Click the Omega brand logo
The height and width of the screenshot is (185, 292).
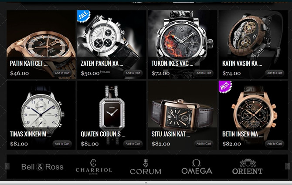click(x=197, y=167)
